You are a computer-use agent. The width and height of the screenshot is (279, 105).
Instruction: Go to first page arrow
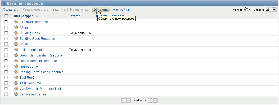pos(123,100)
